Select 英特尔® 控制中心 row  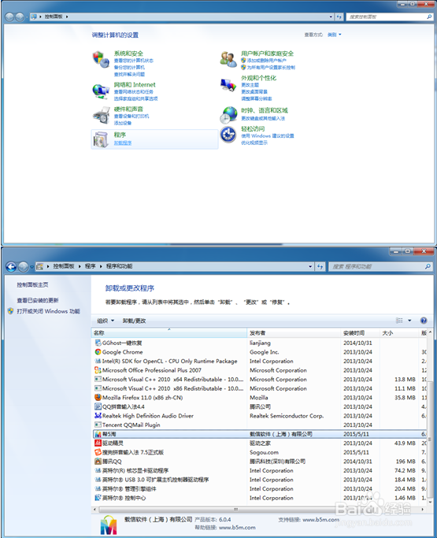click(259, 498)
